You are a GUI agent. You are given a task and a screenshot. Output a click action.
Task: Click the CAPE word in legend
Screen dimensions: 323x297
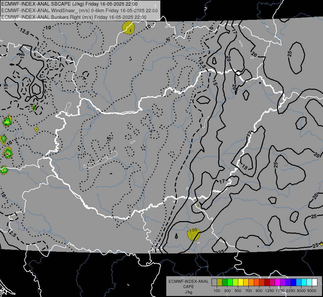[x=188, y=287]
